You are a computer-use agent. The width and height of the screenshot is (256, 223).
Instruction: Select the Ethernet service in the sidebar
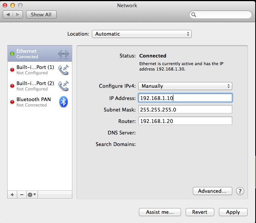pyautogui.click(x=40, y=54)
